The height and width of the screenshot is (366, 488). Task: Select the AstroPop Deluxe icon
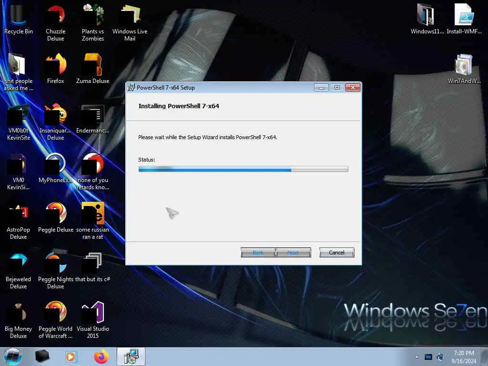point(19,221)
